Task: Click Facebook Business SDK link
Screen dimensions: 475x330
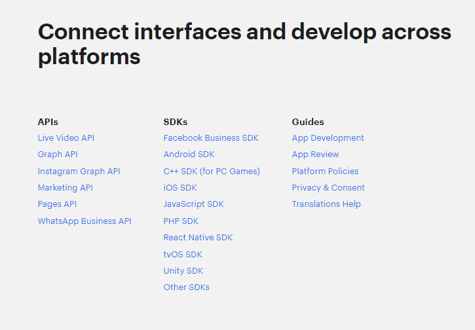Action: click(x=211, y=138)
